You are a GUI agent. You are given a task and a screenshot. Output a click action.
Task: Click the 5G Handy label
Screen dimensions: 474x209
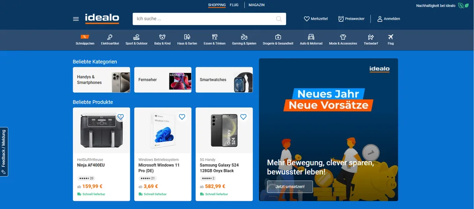tap(208, 159)
